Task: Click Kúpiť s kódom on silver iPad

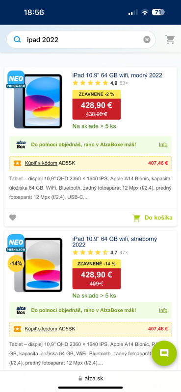Action: click(x=41, y=329)
